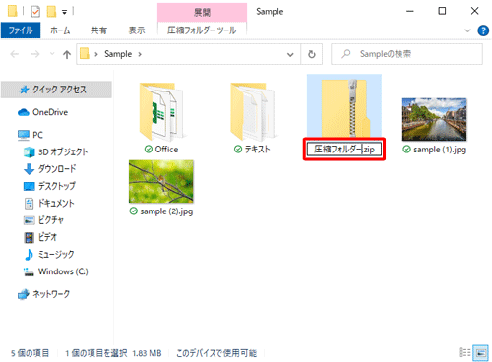Image resolution: width=492 pixels, height=362 pixels.
Task: Switch to large icons view in status bar
Action: (x=481, y=352)
